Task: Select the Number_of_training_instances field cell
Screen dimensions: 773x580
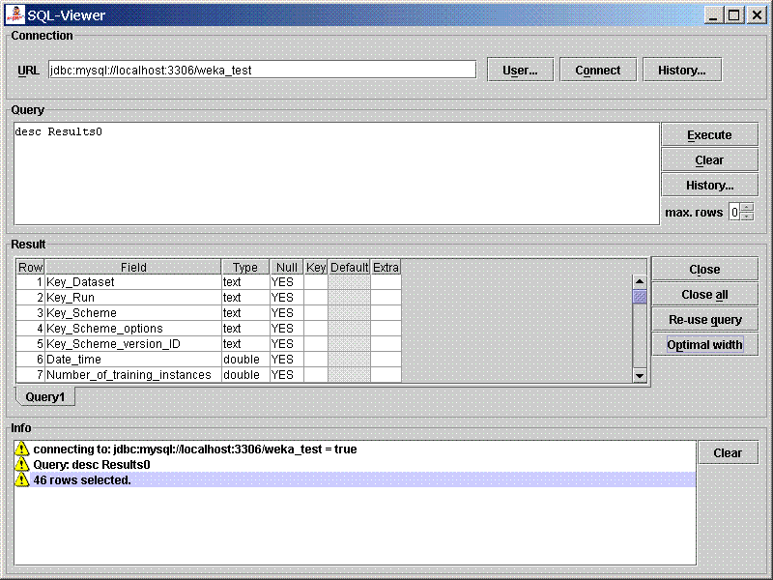Action: [133, 375]
